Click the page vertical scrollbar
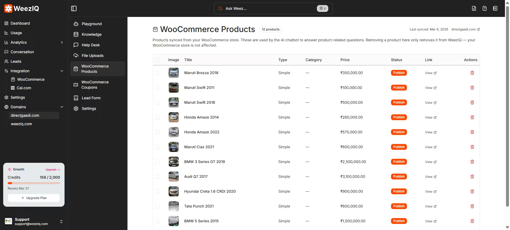This screenshot has height=230, width=510. click(507, 106)
